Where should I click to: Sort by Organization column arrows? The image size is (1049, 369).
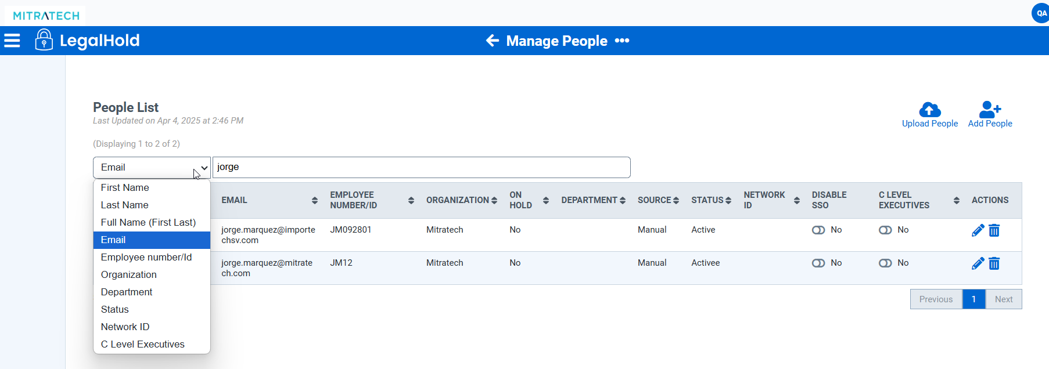coord(494,200)
